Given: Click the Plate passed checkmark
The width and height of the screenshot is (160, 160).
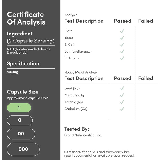Looking at the screenshot, I should pyautogui.click(x=122, y=31).
